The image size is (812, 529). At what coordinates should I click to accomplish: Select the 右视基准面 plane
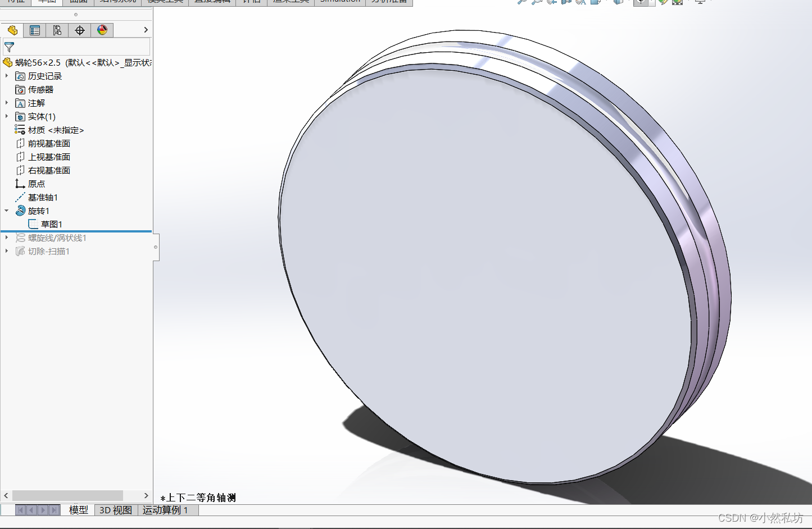coord(49,171)
